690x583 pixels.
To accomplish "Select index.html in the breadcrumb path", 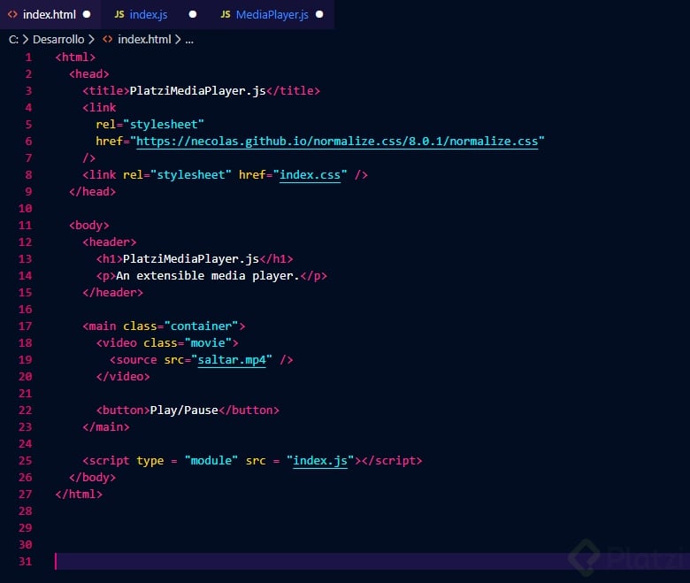I will pyautogui.click(x=144, y=40).
